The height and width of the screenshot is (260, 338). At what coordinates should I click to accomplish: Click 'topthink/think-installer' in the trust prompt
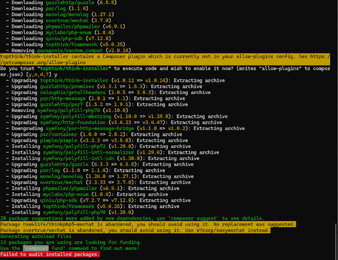click(x=74, y=69)
